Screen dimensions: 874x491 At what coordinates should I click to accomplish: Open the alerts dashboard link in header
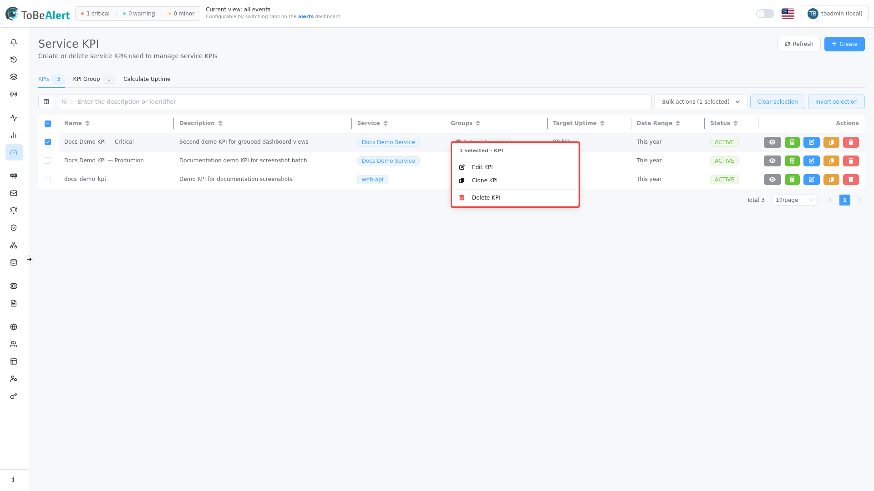(305, 17)
